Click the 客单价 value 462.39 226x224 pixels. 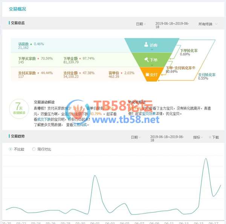(114, 77)
